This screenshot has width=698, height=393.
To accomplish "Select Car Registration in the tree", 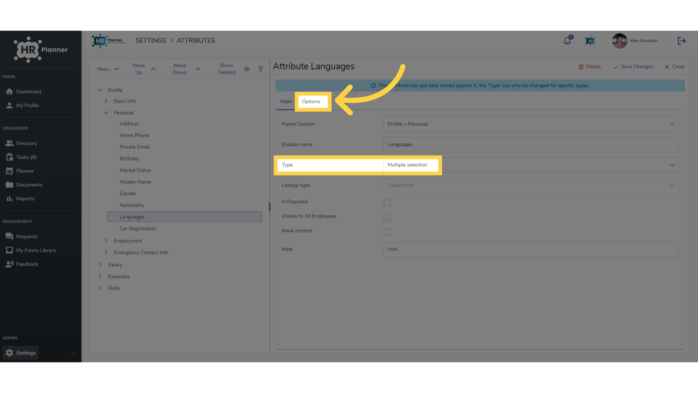I will pos(138,229).
